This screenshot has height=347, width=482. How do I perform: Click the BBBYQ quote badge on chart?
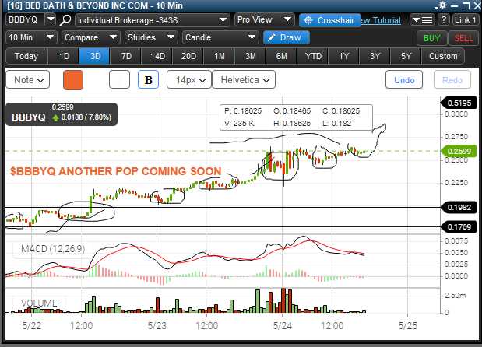(x=62, y=114)
